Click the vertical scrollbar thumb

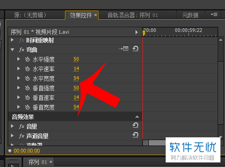pos(220,93)
